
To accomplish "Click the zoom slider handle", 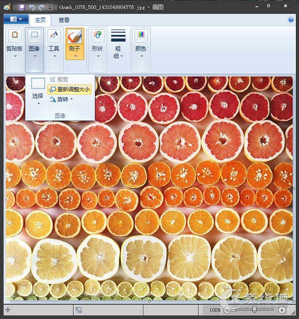I will point(254,310).
